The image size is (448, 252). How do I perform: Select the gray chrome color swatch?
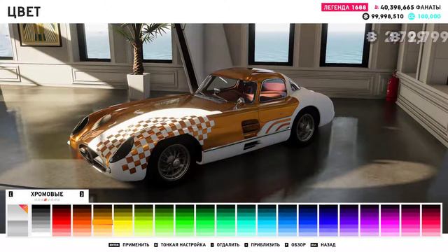click(41, 220)
